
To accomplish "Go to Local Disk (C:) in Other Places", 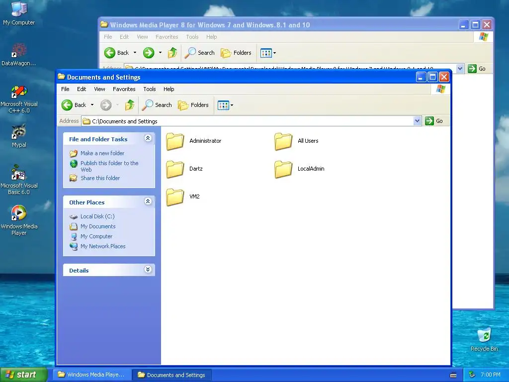I will 97,217.
